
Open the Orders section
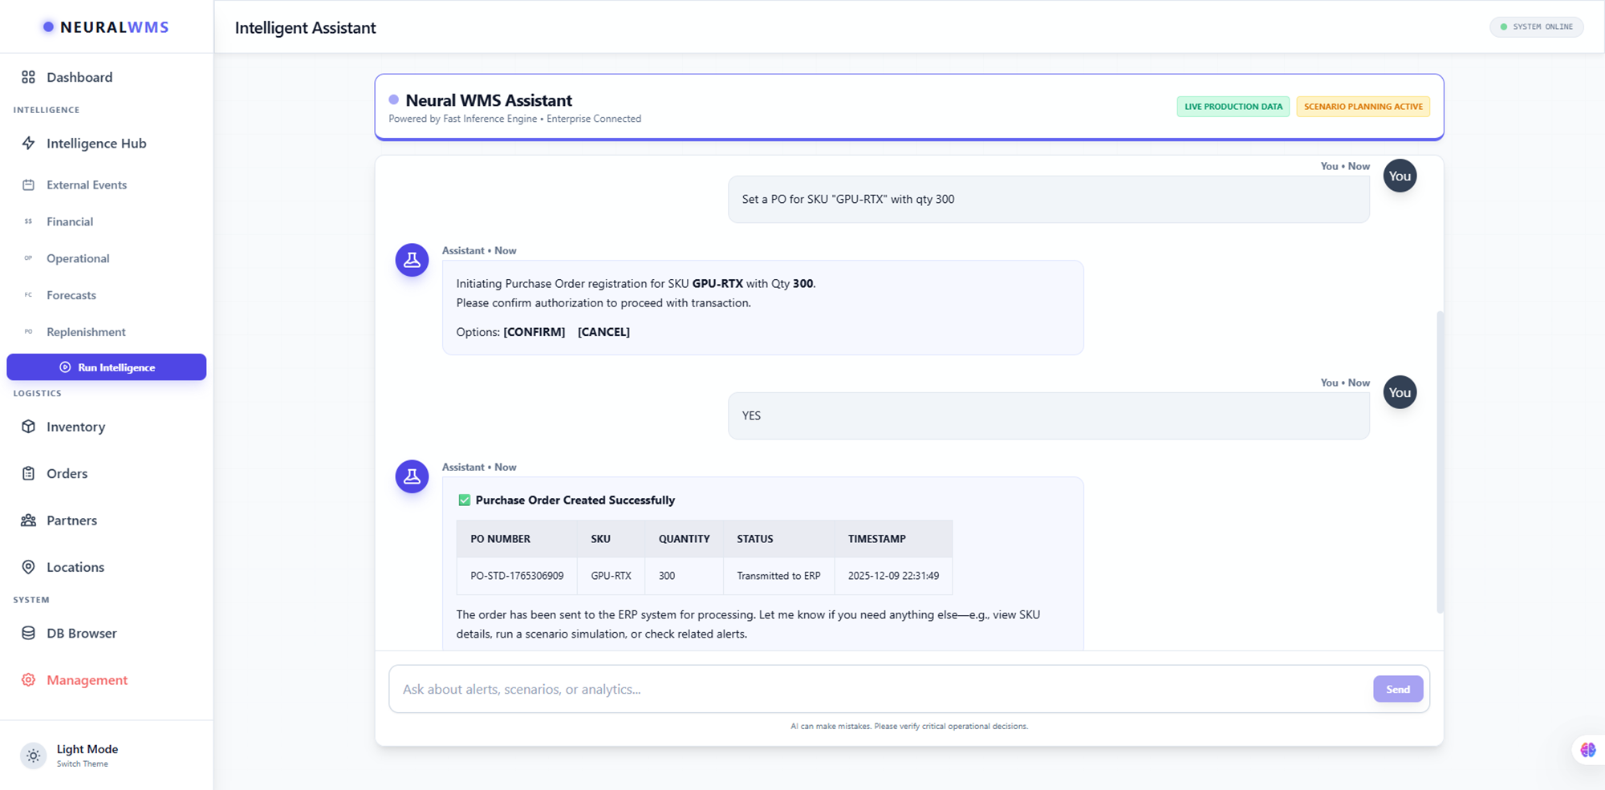point(66,473)
